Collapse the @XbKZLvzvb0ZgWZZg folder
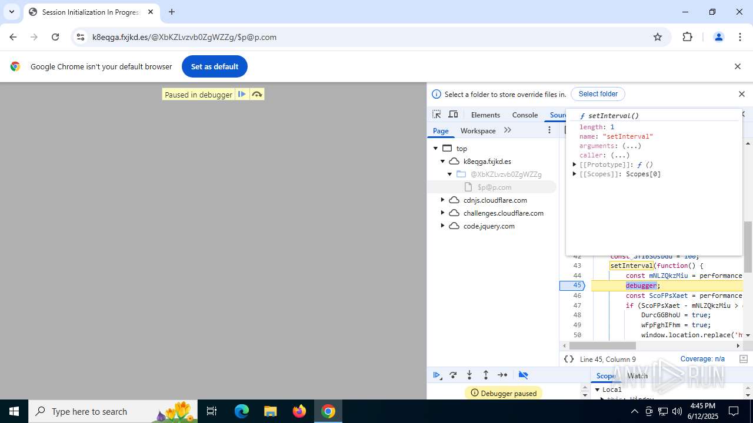 [450, 174]
